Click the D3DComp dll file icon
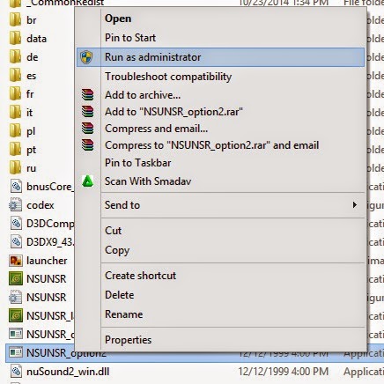Viewport: 384px width, 384px height. [x=16, y=224]
